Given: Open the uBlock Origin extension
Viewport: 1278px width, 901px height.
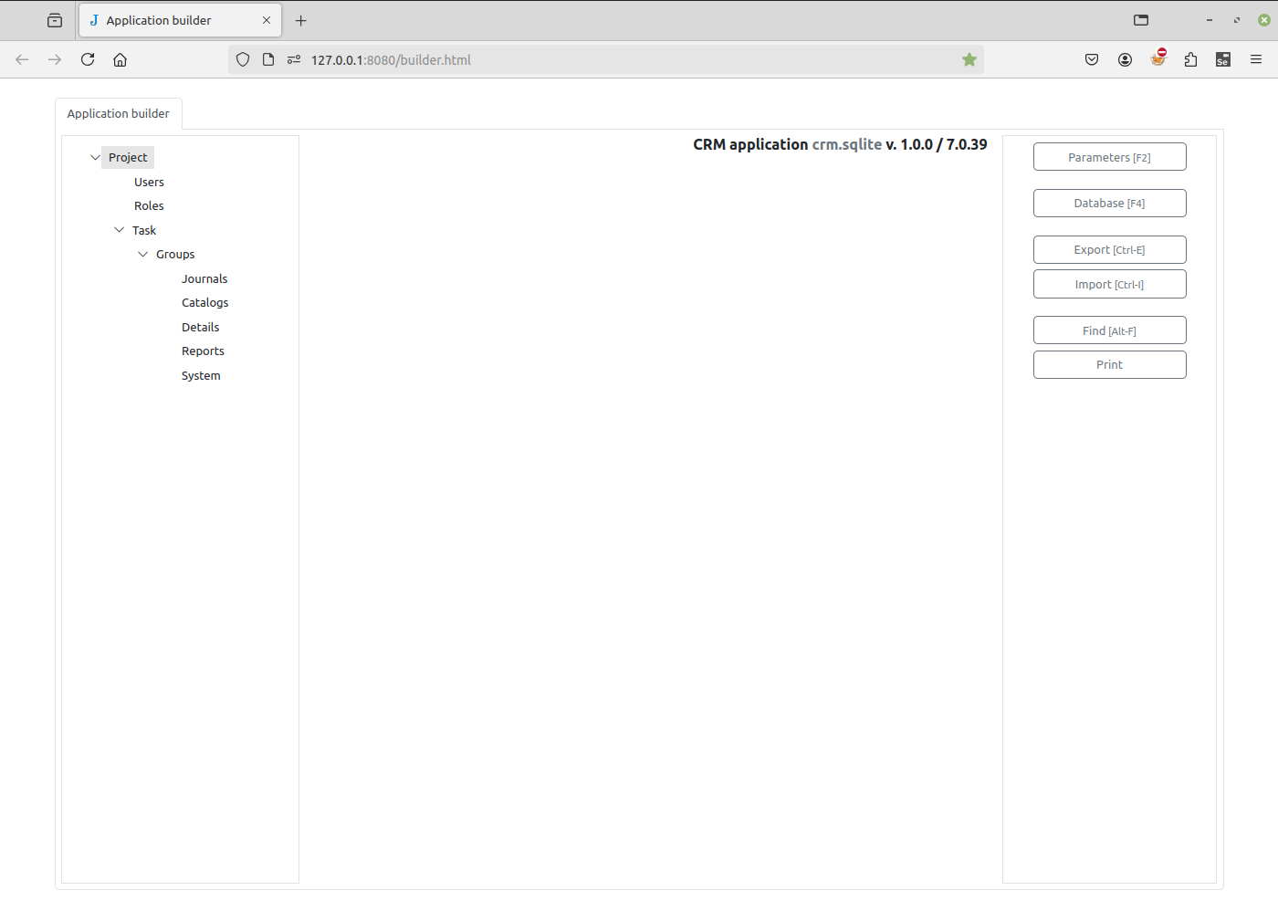Looking at the screenshot, I should 1158,58.
